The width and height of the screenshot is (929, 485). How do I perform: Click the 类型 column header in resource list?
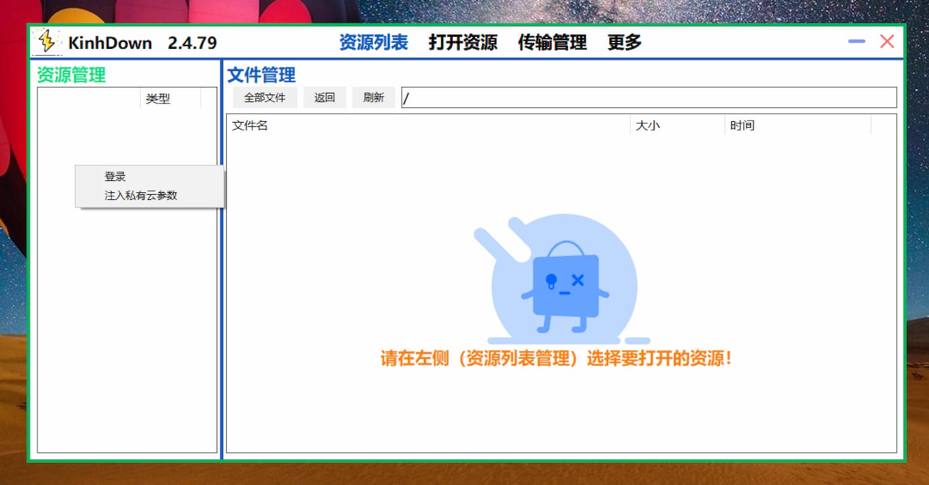click(x=170, y=99)
